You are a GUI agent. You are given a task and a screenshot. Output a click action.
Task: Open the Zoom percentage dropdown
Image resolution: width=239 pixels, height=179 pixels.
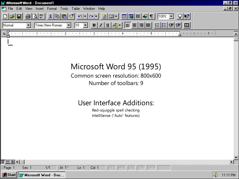pos(171,16)
